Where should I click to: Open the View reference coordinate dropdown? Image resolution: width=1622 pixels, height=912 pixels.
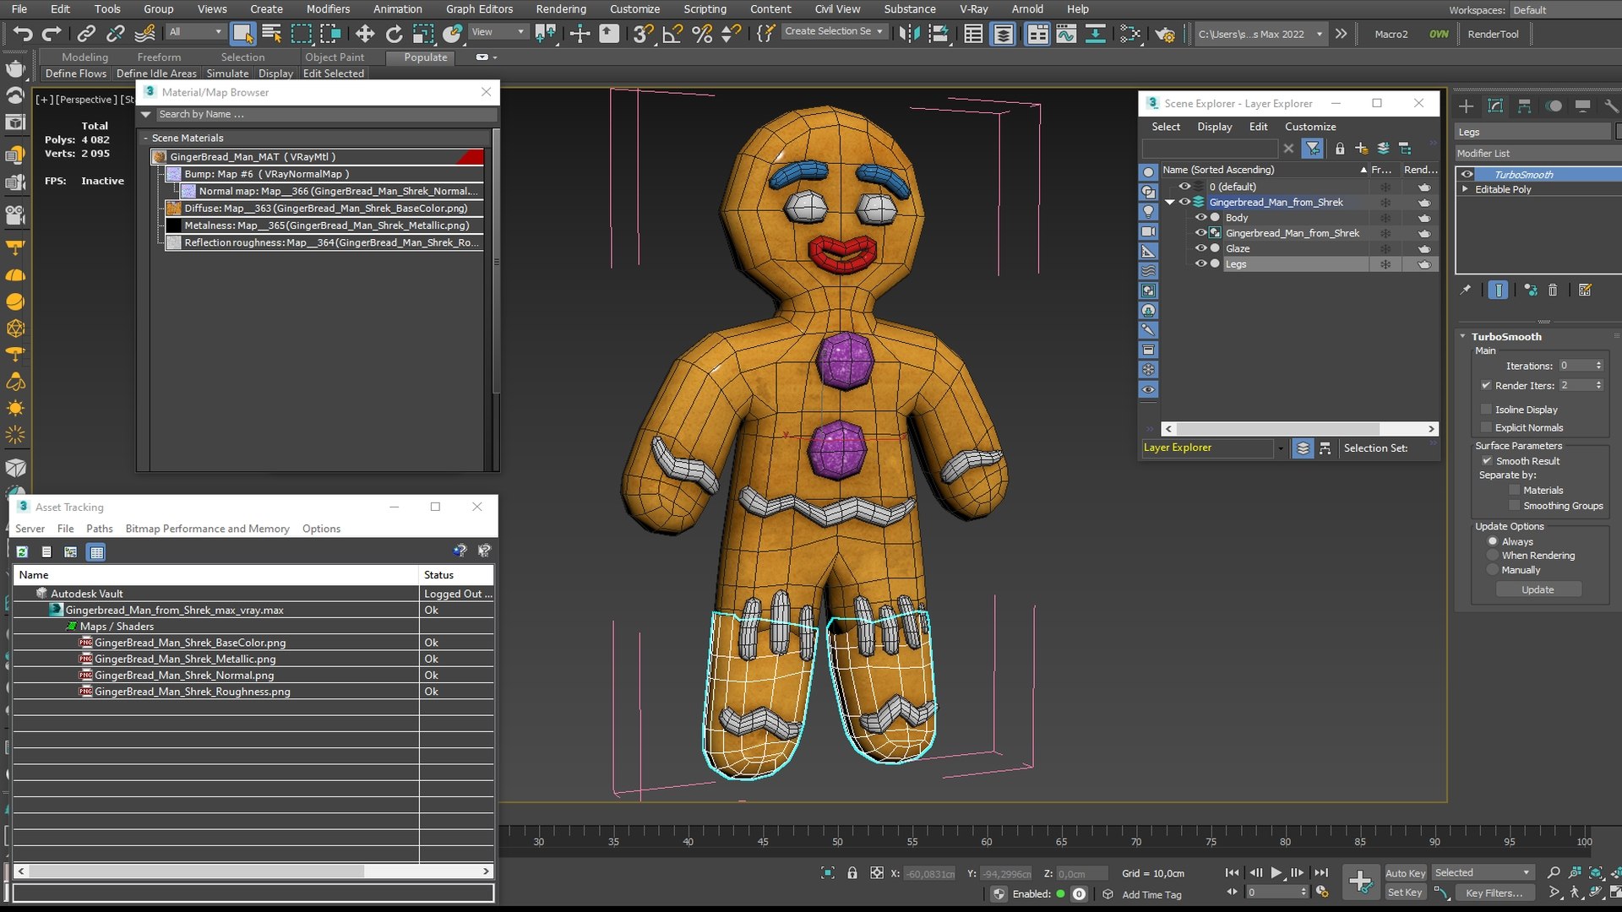(x=497, y=32)
